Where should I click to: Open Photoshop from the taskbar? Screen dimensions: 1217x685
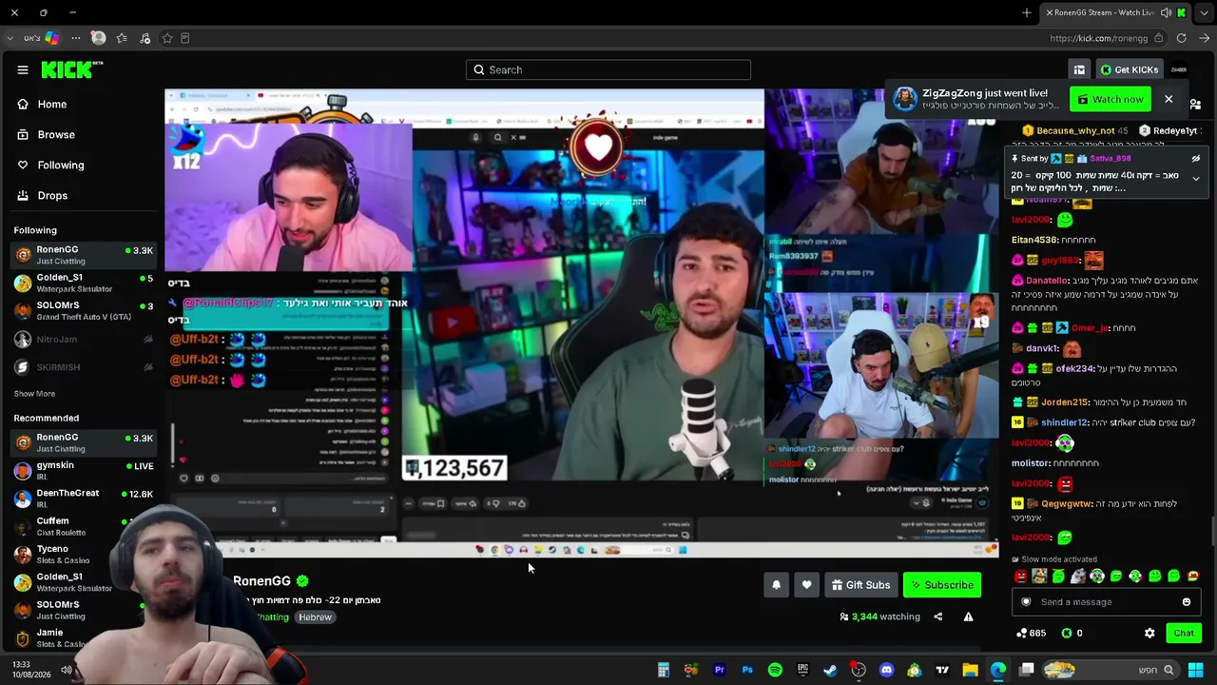tap(747, 670)
